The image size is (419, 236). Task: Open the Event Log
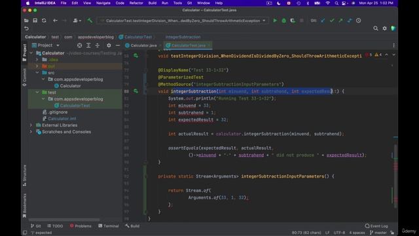[x=376, y=226]
